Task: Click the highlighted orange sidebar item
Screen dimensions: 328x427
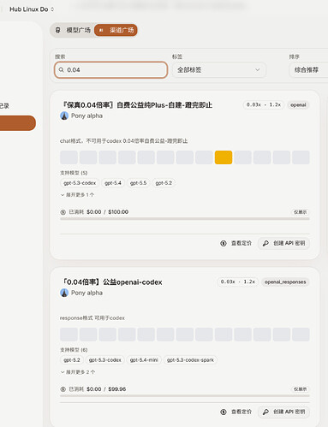Action: coord(18,123)
